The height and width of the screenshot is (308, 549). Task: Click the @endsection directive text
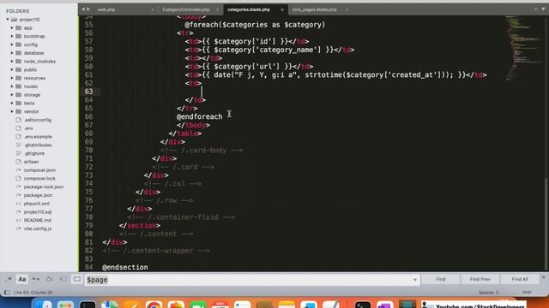tap(125, 267)
